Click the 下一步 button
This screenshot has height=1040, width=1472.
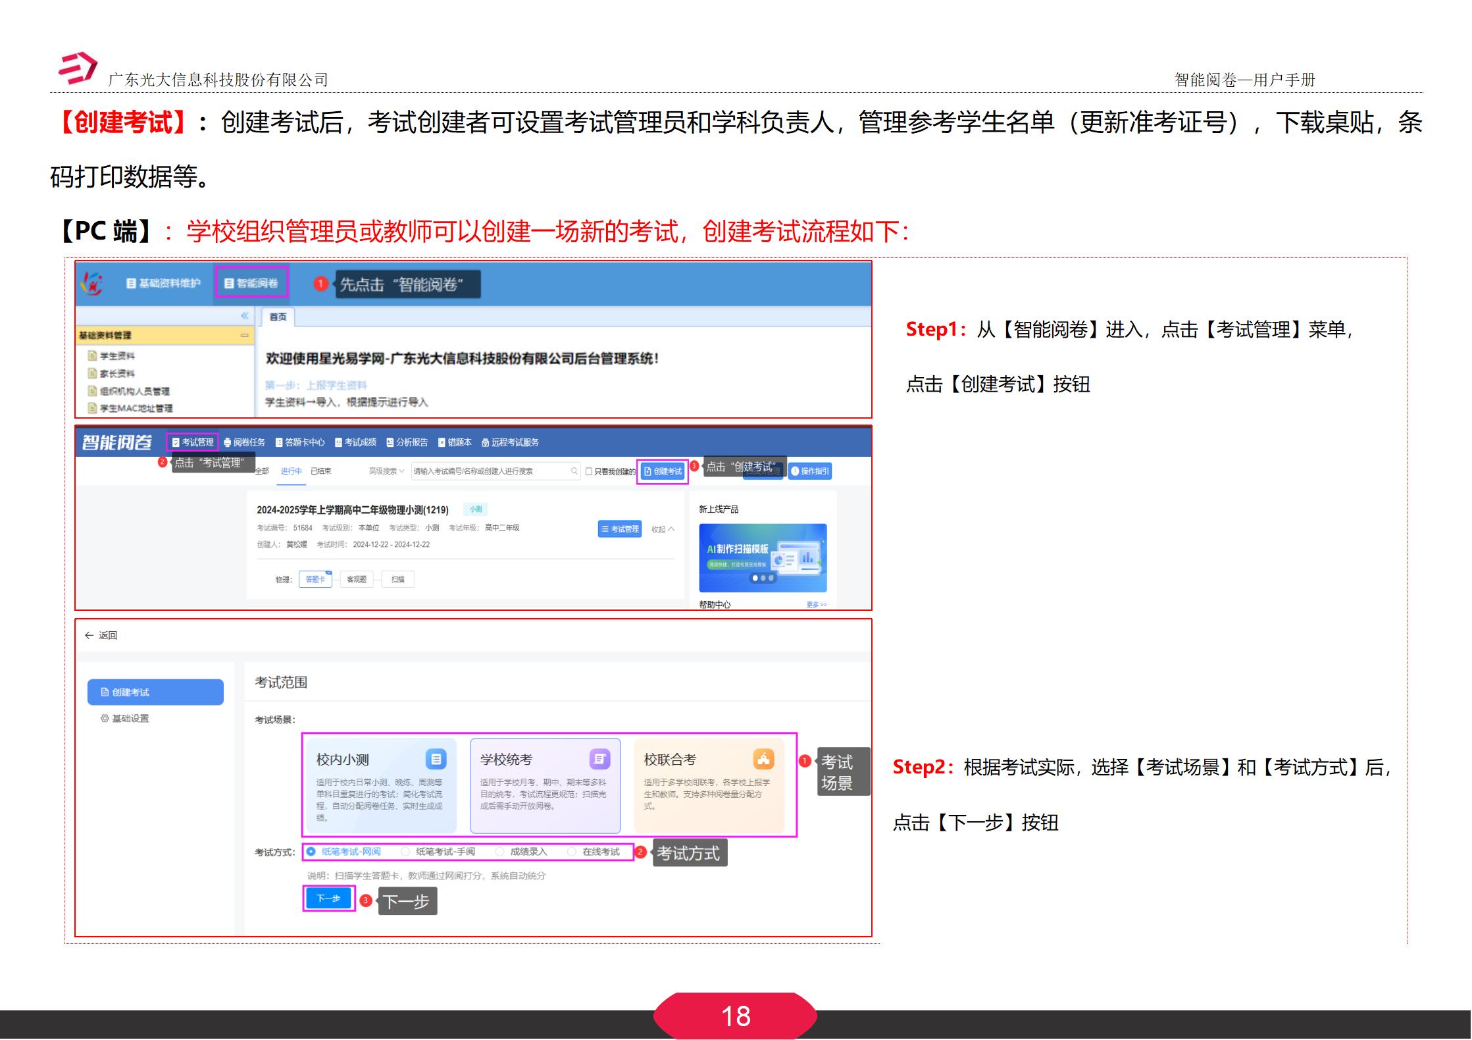[328, 898]
